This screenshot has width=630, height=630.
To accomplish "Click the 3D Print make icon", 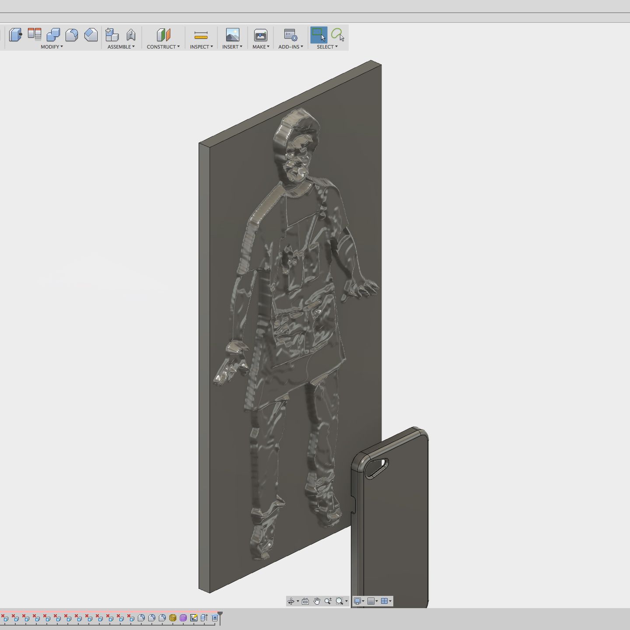I will (260, 35).
